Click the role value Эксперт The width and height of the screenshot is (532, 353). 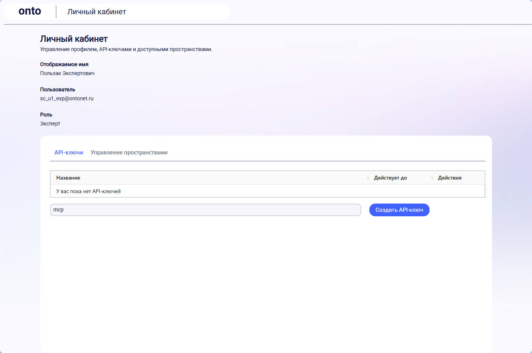pyautogui.click(x=50, y=124)
